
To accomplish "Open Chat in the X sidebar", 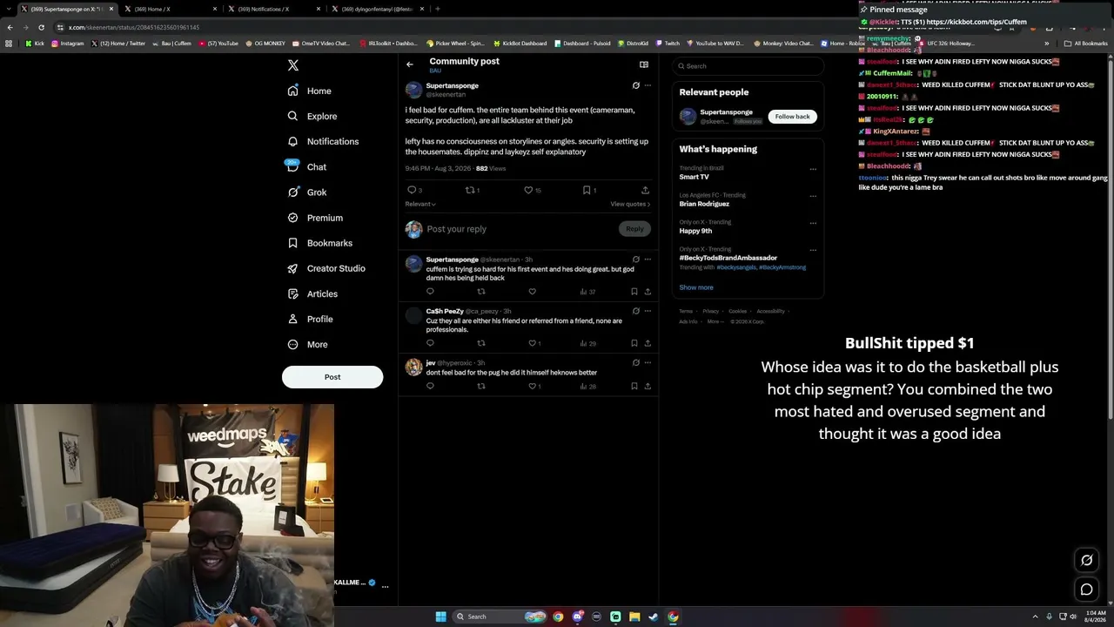I will click(306, 166).
